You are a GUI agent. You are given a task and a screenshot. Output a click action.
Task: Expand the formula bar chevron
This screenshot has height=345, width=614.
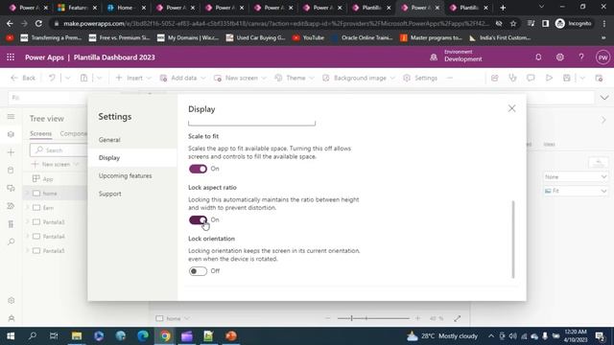click(604, 98)
